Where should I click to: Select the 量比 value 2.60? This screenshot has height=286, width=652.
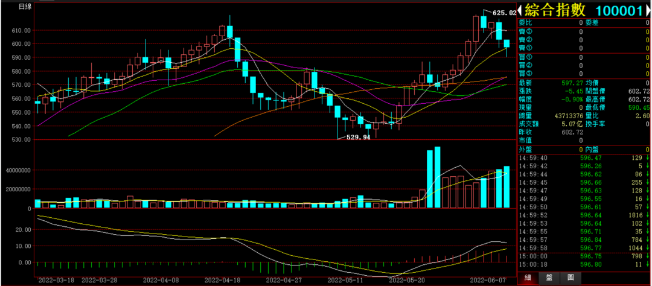click(x=642, y=116)
